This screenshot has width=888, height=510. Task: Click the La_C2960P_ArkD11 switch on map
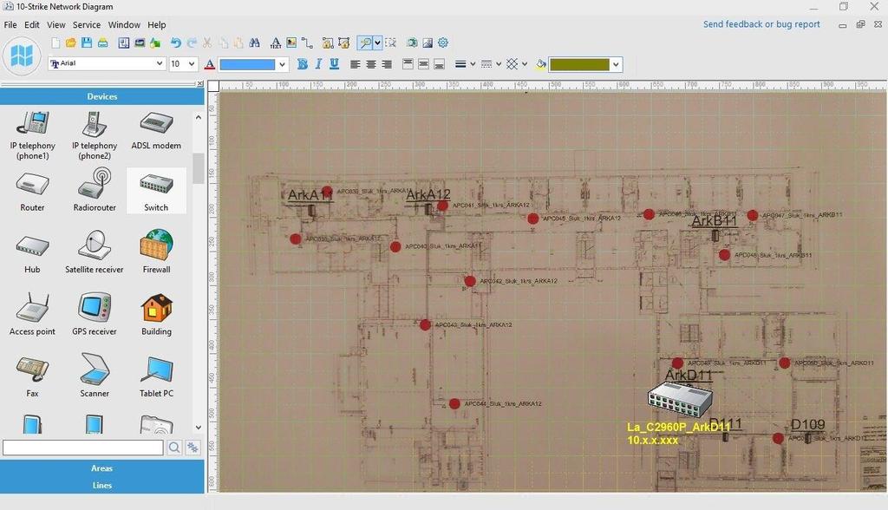680,399
